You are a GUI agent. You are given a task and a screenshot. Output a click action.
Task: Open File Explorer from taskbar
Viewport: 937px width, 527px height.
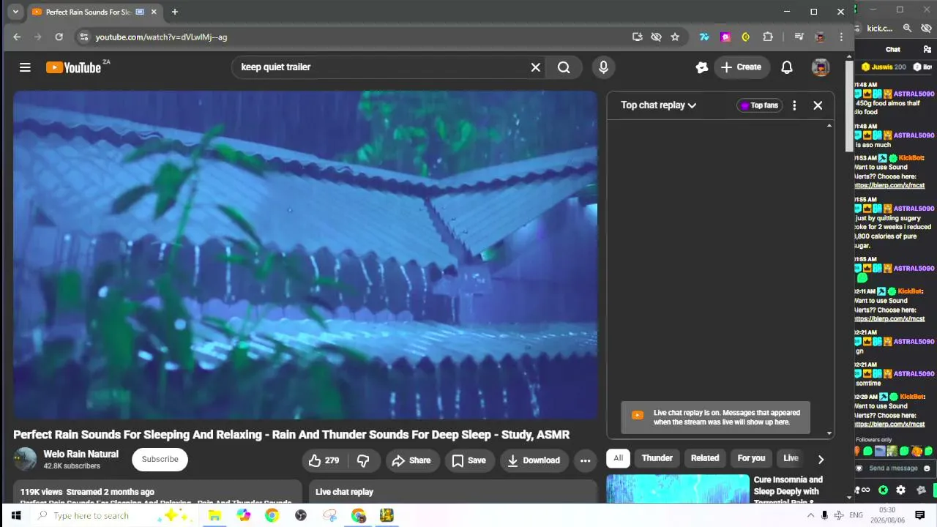tap(214, 515)
